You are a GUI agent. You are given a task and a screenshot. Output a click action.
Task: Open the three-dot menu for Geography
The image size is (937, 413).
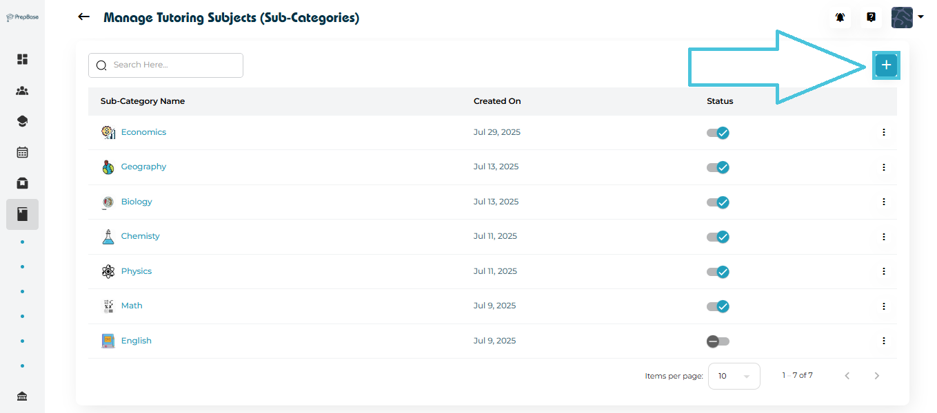tap(883, 167)
